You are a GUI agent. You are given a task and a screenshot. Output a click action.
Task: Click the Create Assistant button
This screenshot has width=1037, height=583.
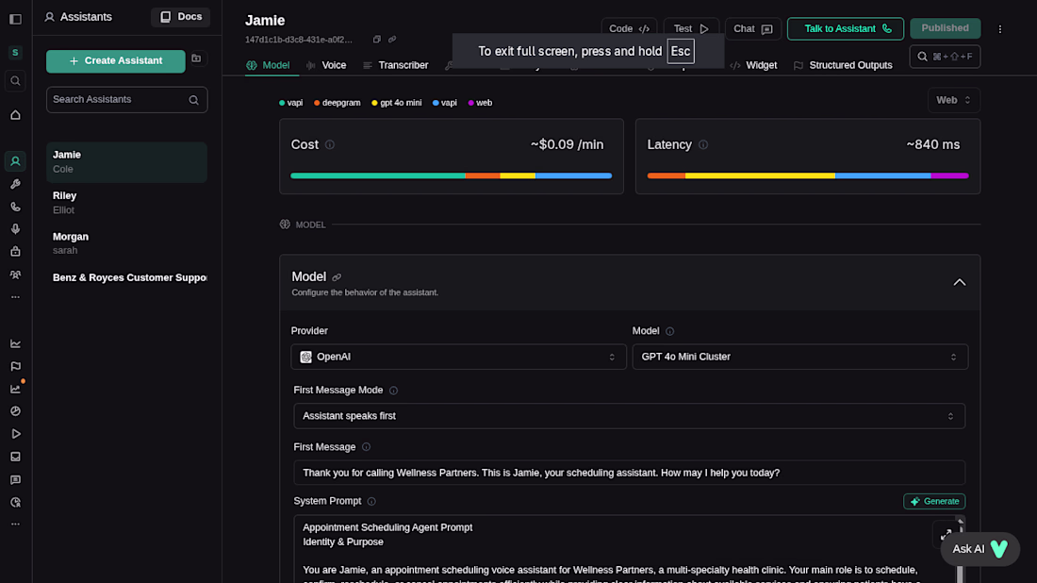[116, 61]
